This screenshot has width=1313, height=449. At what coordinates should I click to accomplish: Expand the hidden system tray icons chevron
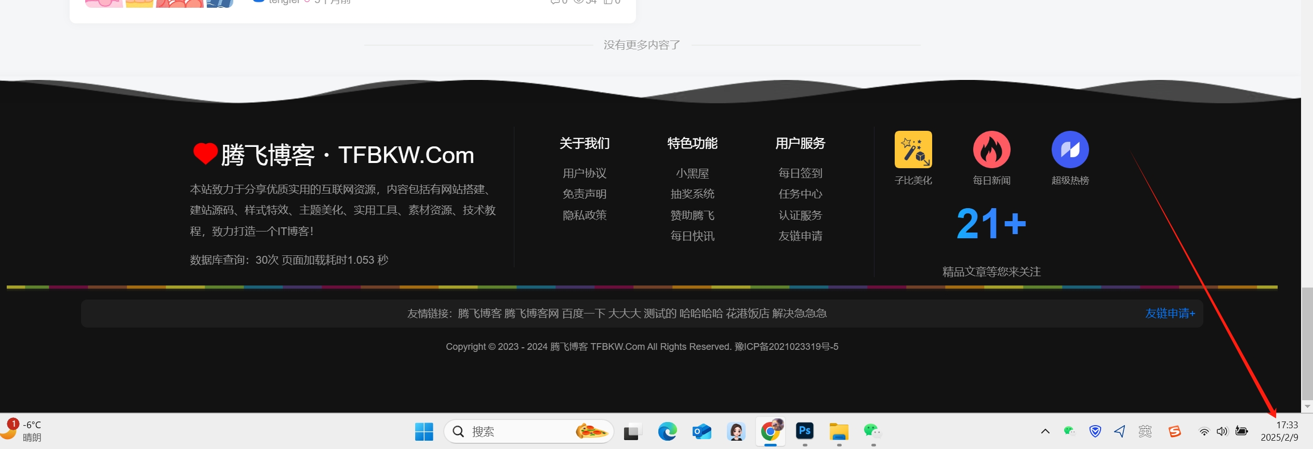pyautogui.click(x=1045, y=431)
